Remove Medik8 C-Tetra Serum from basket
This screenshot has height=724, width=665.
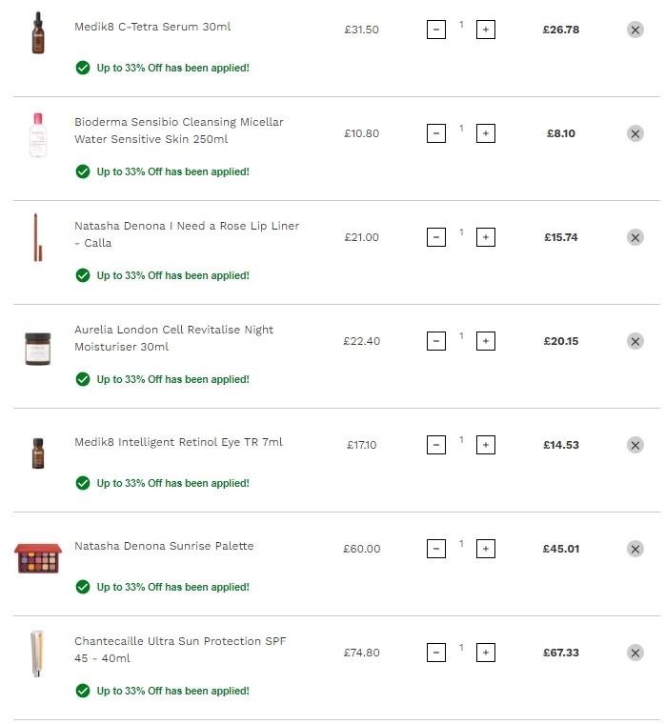(635, 30)
